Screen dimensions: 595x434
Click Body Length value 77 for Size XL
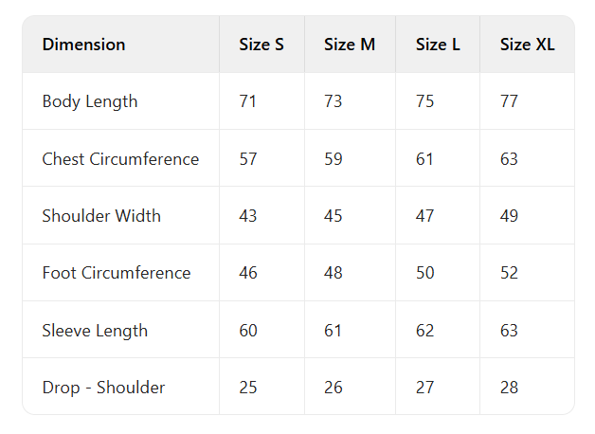[509, 101]
